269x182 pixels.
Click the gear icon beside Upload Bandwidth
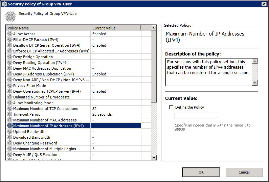(9, 132)
